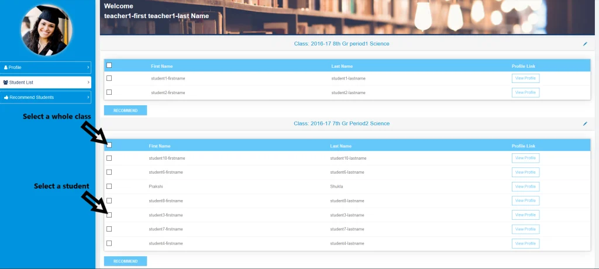Expand the Recommend Students chevron arrow
The image size is (599, 269).
(88, 97)
